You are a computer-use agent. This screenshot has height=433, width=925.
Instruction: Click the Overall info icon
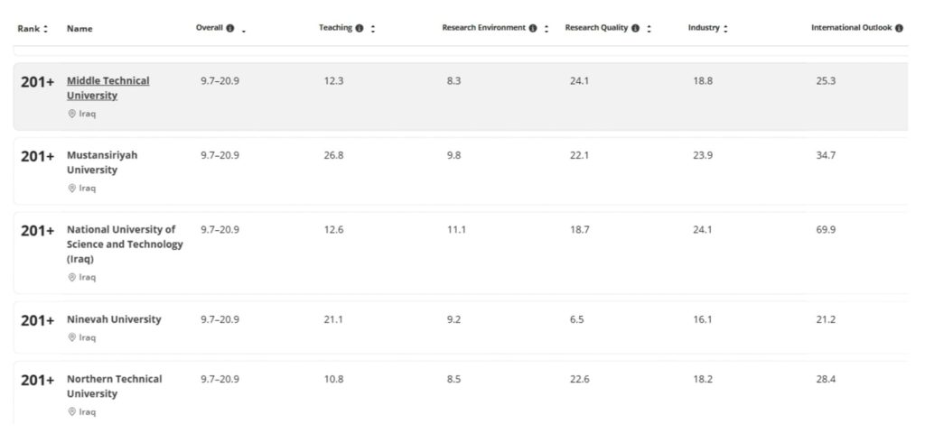229,28
